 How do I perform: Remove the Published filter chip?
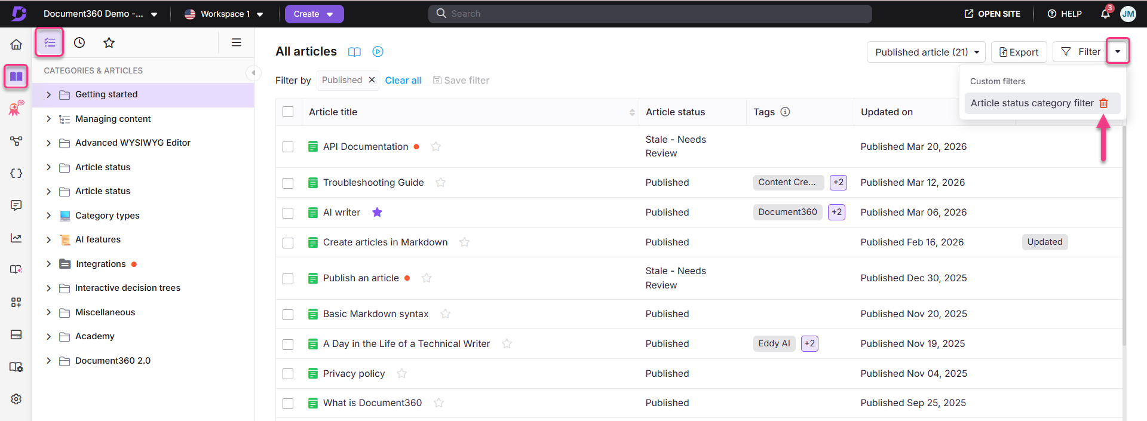tap(372, 80)
